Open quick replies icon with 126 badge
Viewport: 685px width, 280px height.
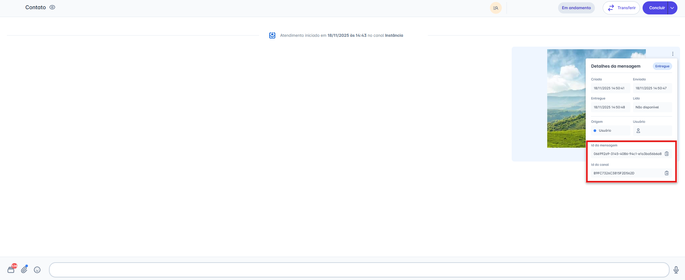[x=11, y=269]
